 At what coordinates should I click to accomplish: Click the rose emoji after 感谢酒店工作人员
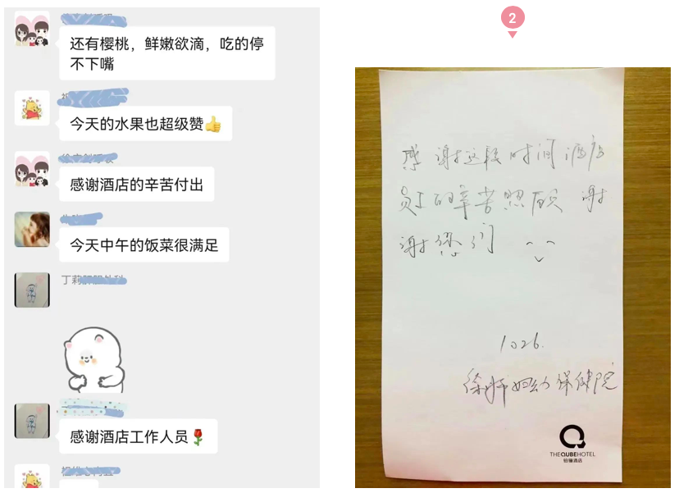(198, 437)
